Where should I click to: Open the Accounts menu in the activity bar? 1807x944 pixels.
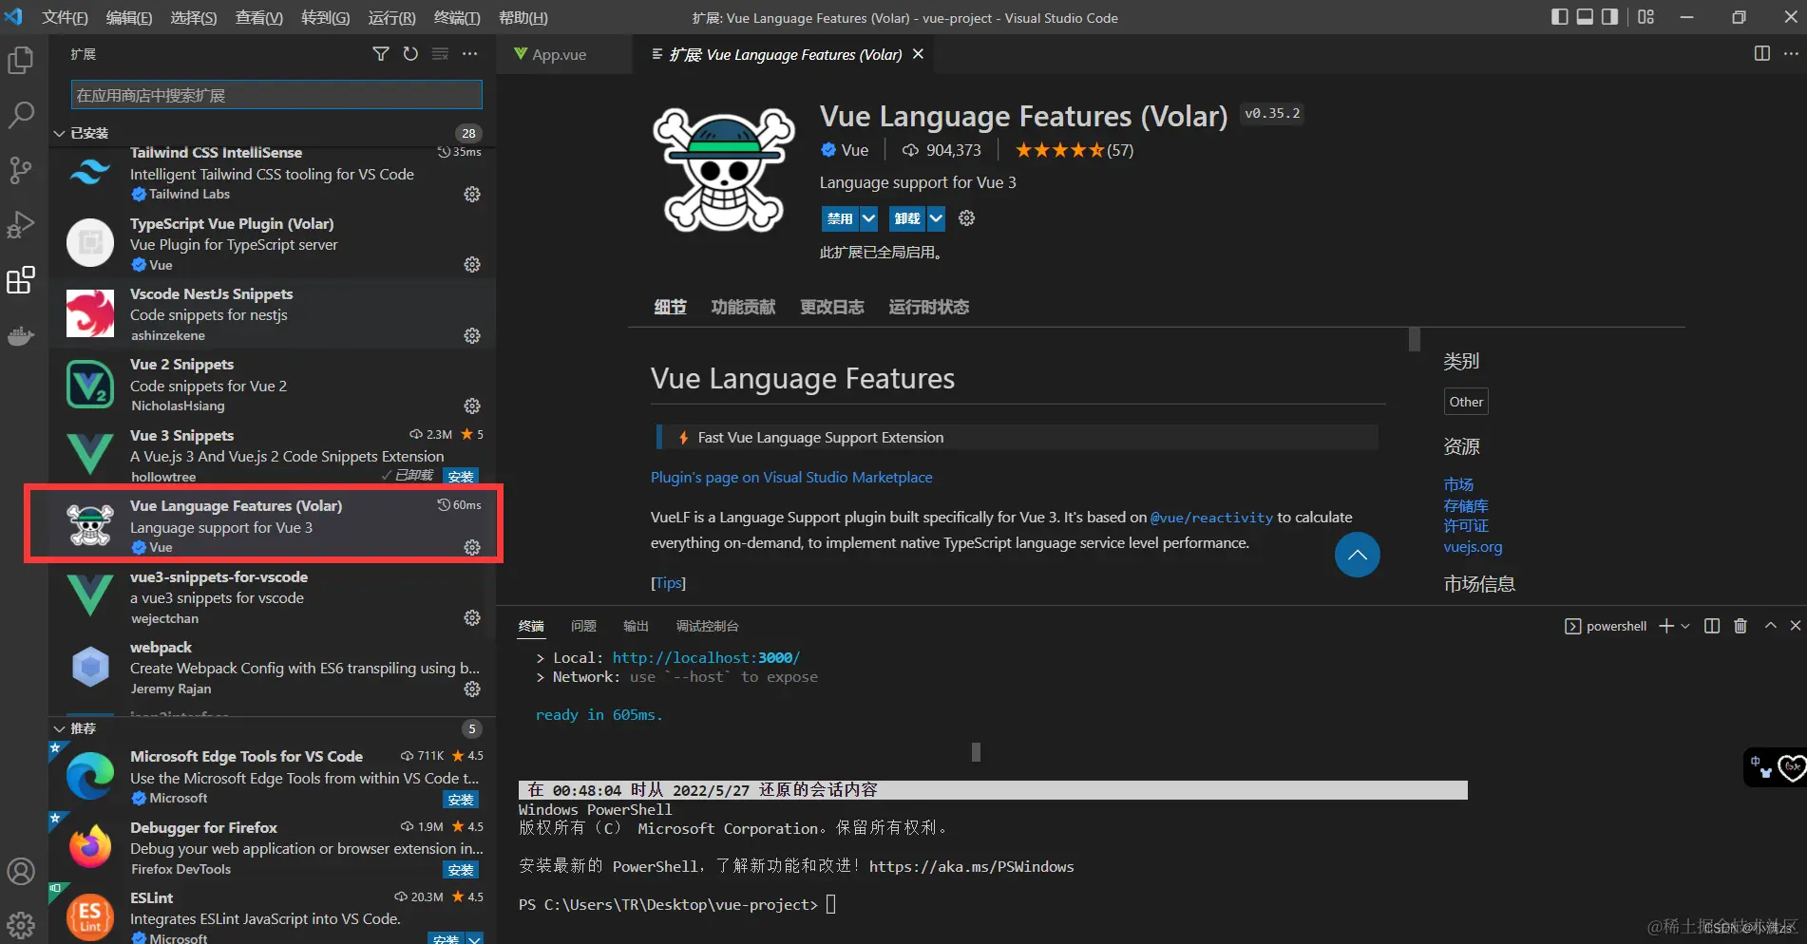(21, 871)
